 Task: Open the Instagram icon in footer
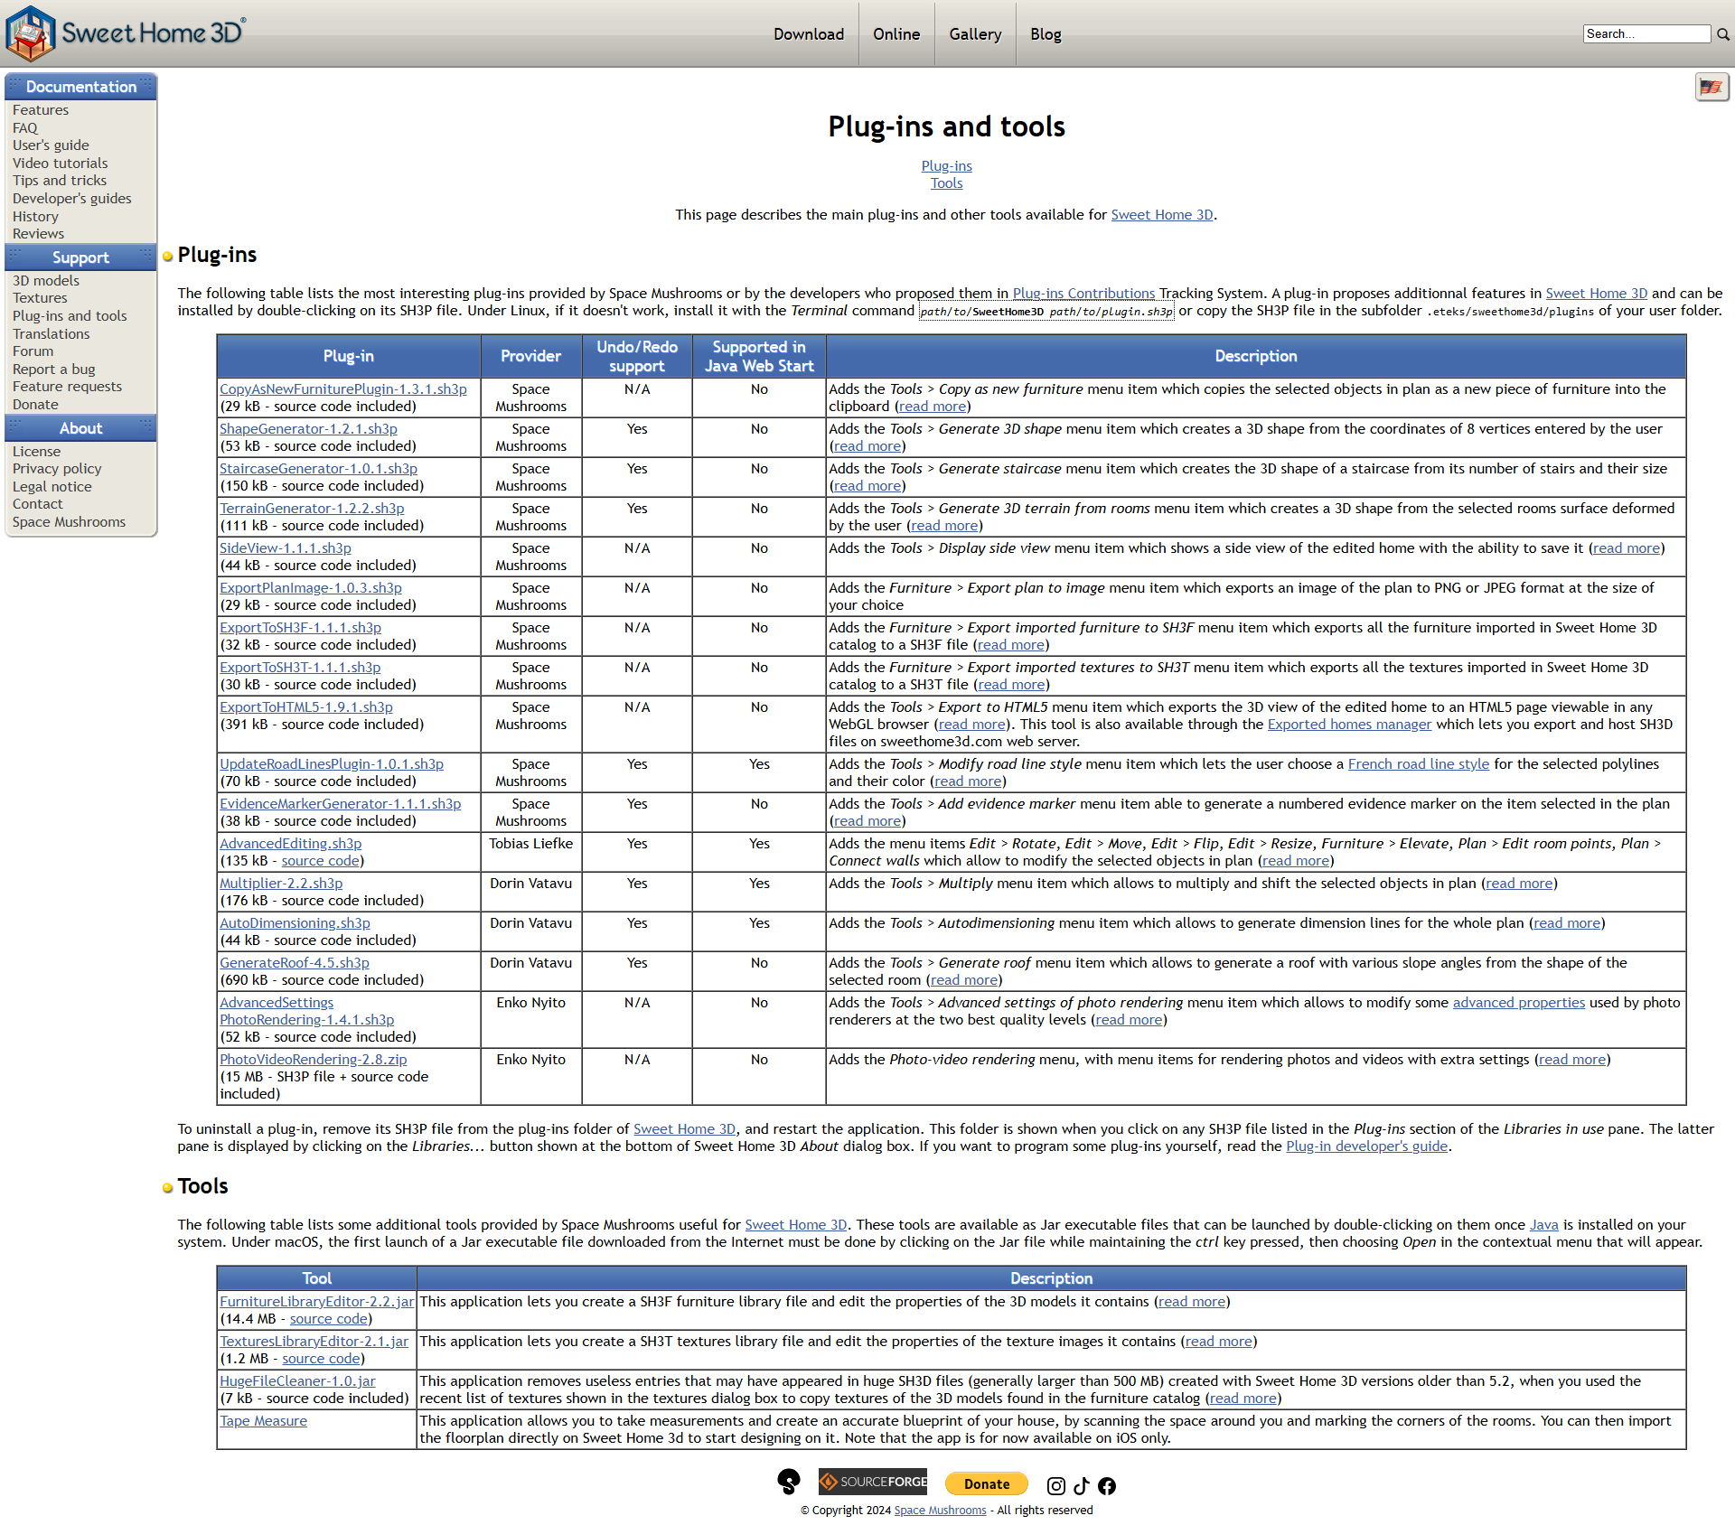[1055, 1486]
